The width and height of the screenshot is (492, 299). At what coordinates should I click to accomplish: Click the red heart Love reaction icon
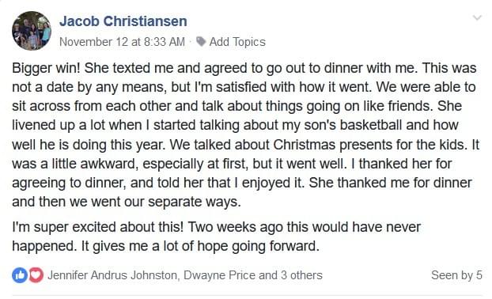(x=36, y=275)
